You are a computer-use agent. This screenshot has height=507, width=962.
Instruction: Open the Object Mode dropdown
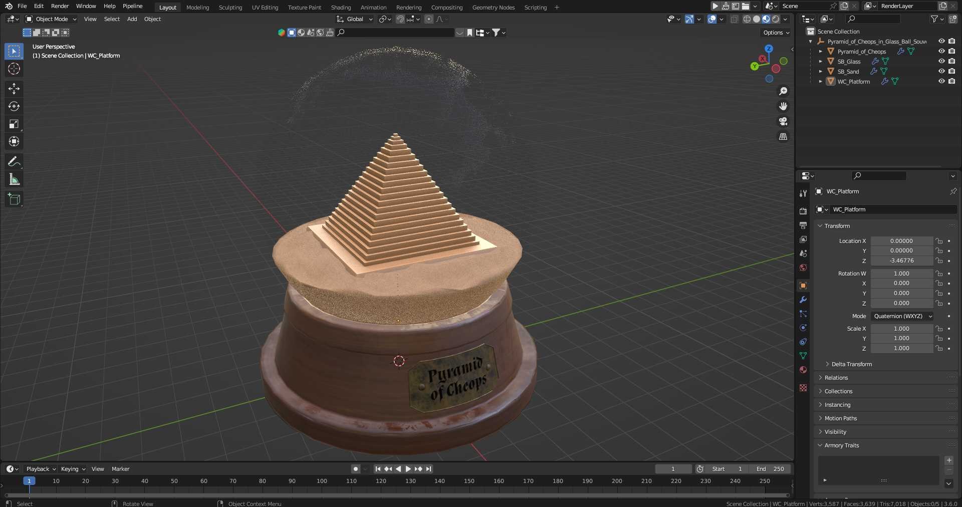[51, 19]
